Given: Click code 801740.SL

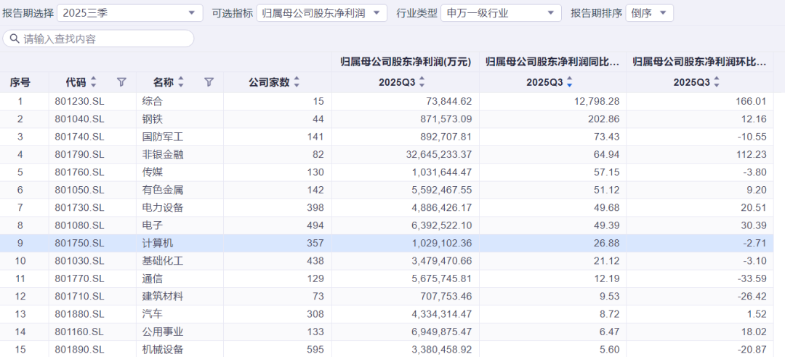Looking at the screenshot, I should pyautogui.click(x=80, y=137).
